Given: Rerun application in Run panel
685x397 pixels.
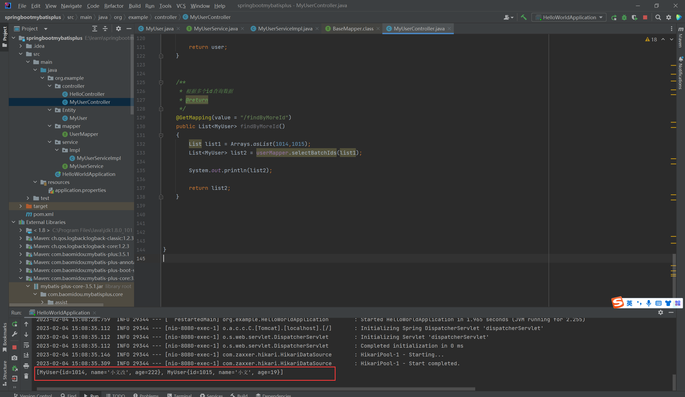Looking at the screenshot, I should [x=15, y=324].
